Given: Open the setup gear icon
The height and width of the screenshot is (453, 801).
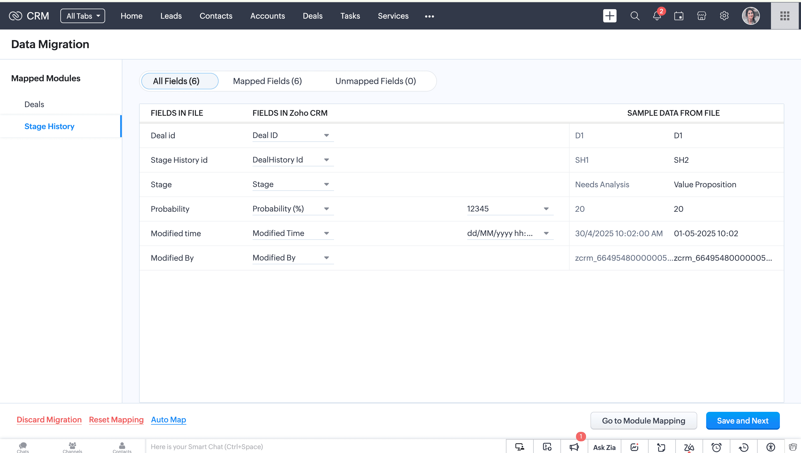Looking at the screenshot, I should [724, 16].
